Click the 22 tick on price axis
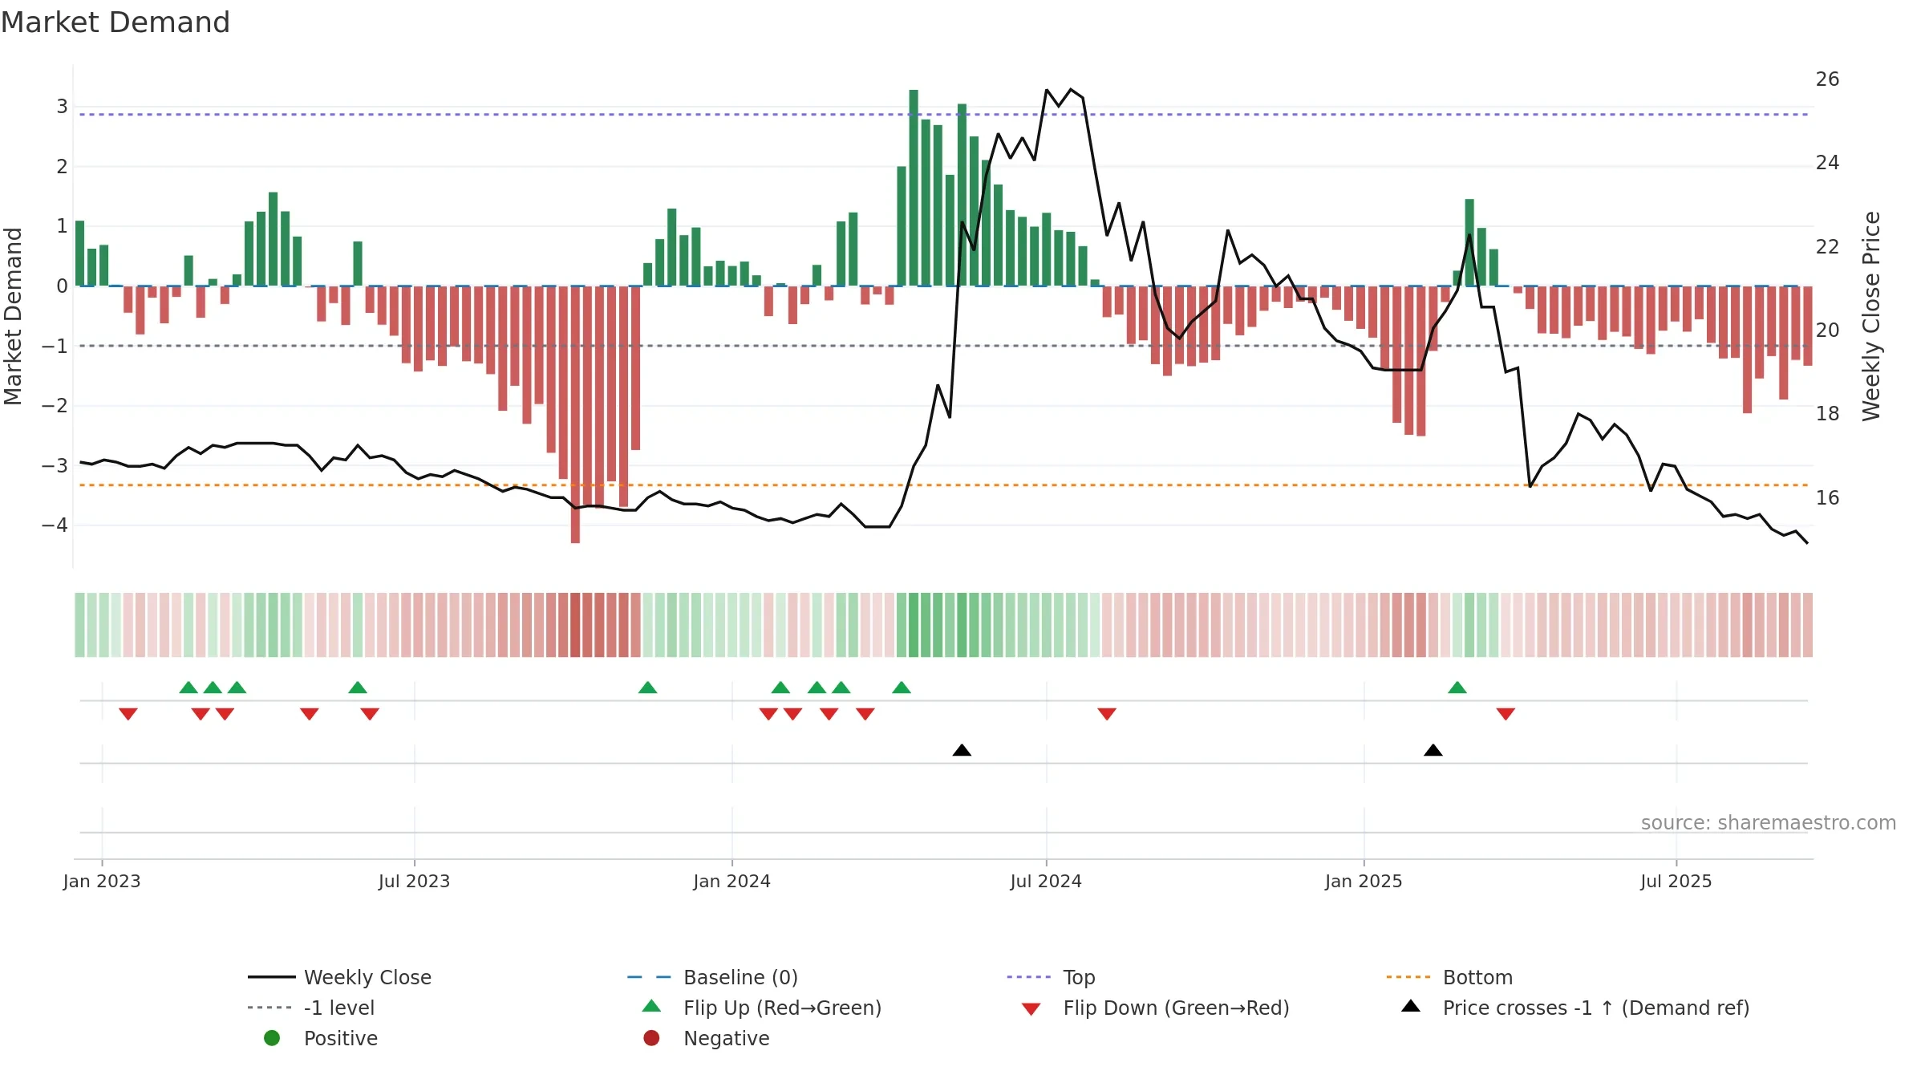Image resolution: width=1925 pixels, height=1083 pixels. click(1828, 247)
